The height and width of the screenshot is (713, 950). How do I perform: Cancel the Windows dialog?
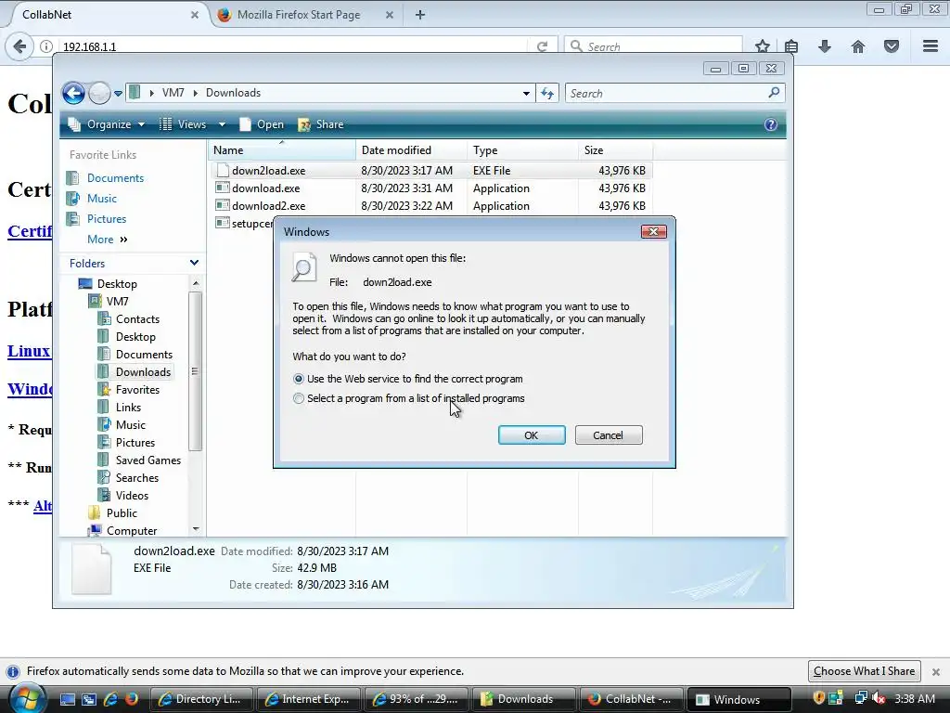(x=609, y=435)
